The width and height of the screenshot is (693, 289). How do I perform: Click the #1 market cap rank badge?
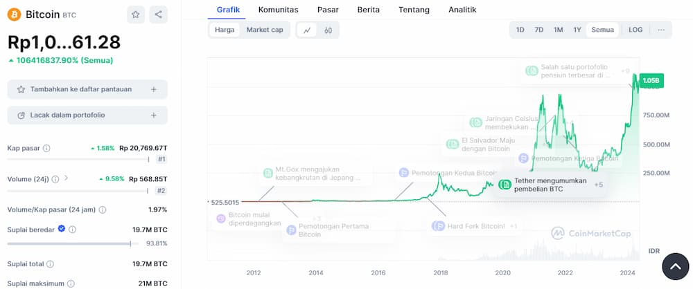click(x=161, y=159)
